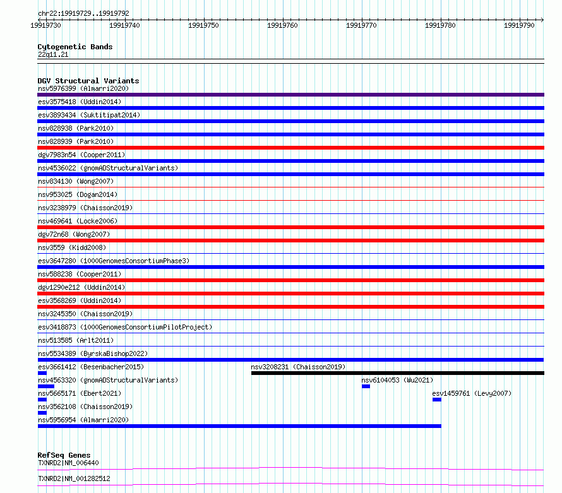Select nsv3208231 (Chaisson2019) label
The width and height of the screenshot is (562, 493).
coord(298,367)
